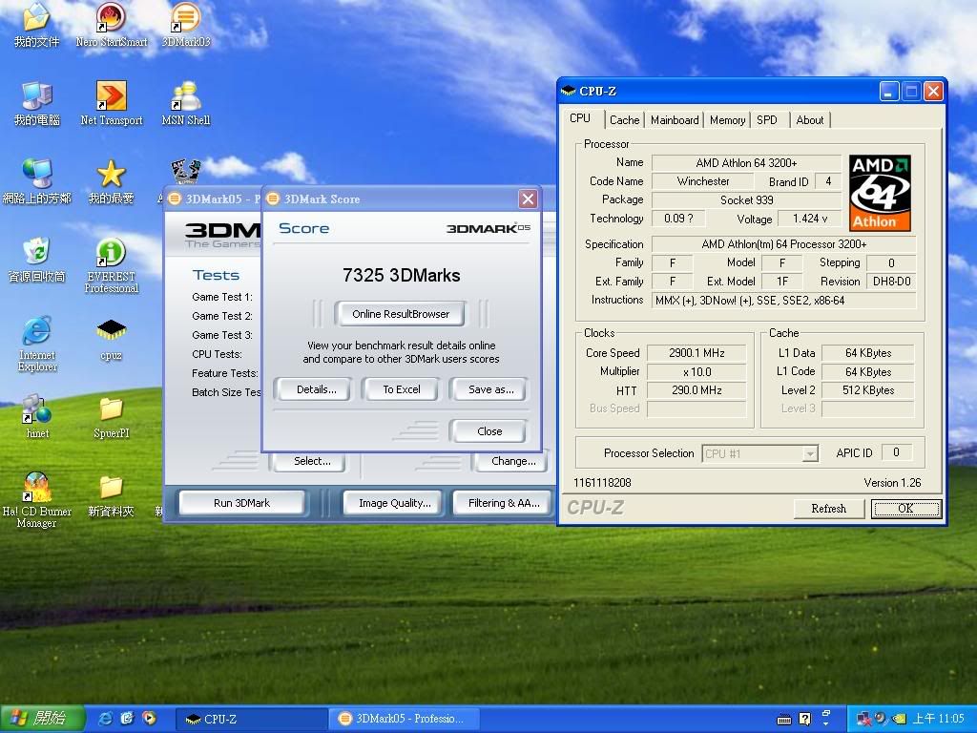Click the Package value Socket 939
The image size is (977, 733).
coord(746,200)
